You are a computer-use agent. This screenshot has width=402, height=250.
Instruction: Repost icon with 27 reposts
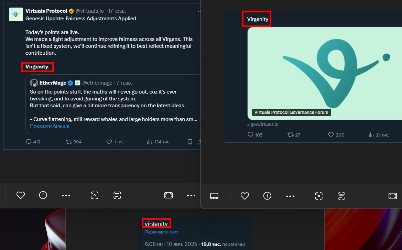pyautogui.click(x=291, y=134)
